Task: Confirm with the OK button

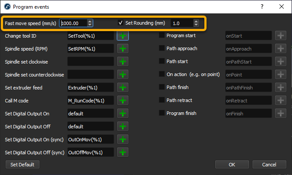Action: click(x=232, y=165)
